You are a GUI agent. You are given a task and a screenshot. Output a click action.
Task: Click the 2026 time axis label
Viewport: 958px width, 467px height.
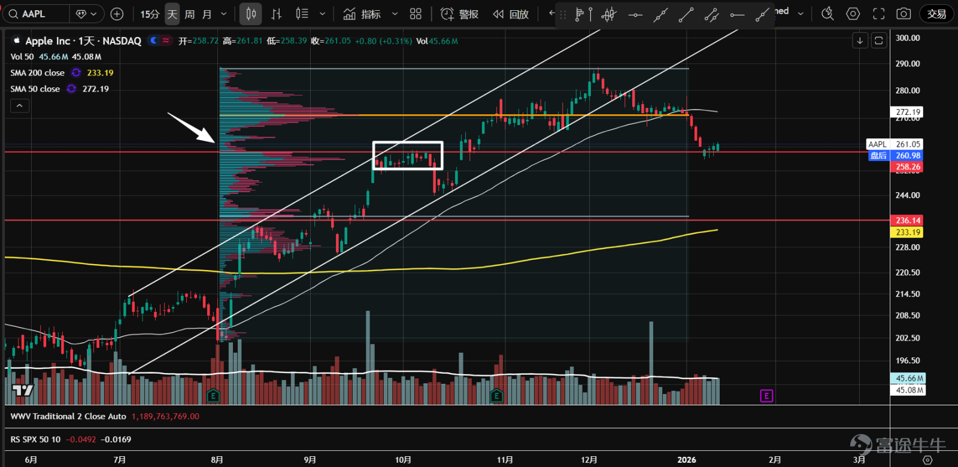687,460
